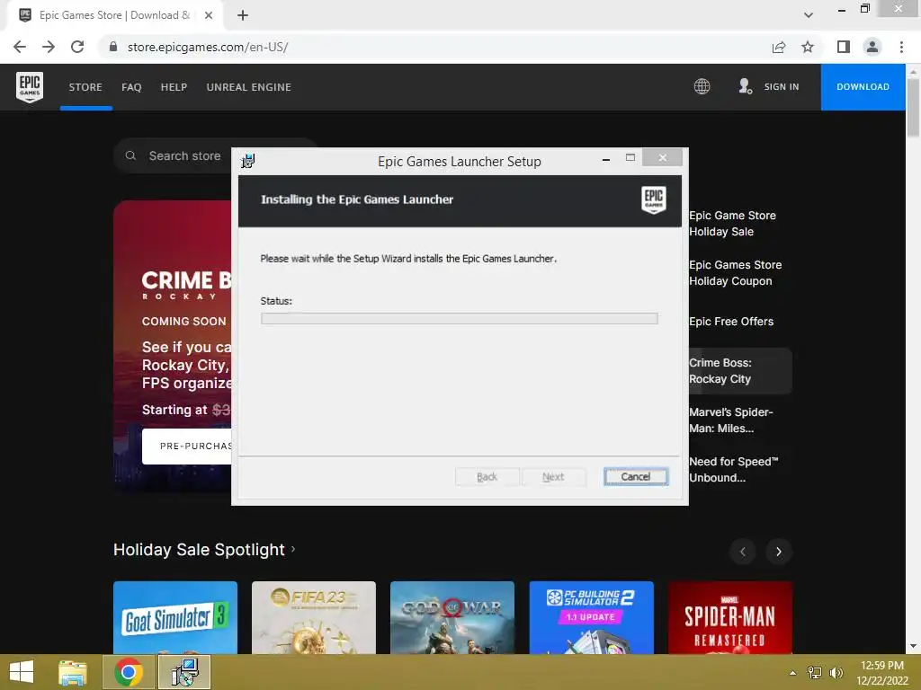Click the Search store input field
This screenshot has height=690, width=921.
click(x=184, y=155)
